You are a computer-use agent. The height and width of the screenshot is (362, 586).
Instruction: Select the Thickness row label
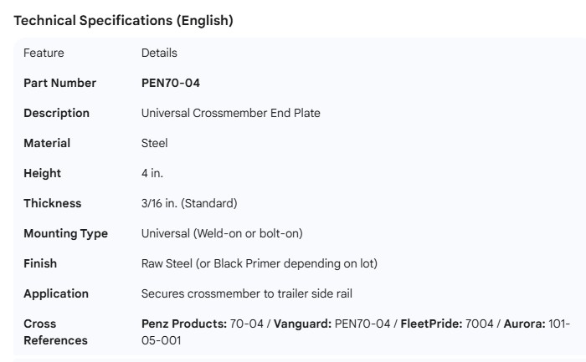coord(52,203)
